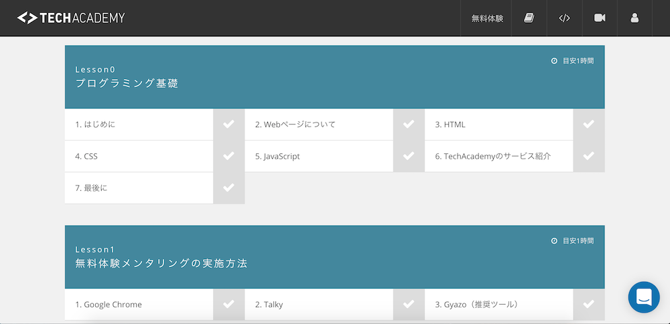Viewport: 670px width, 324px height.
Task: Click 目安1時間 text in Lesson0 header
Action: (x=578, y=61)
